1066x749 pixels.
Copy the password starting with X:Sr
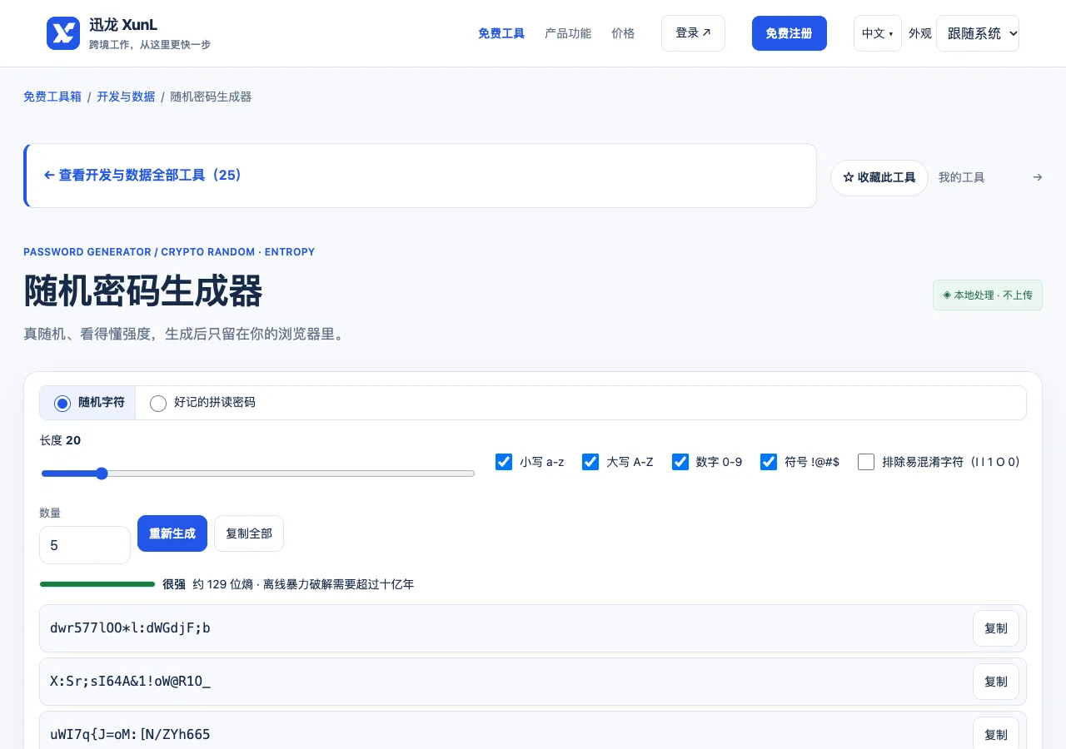coord(996,682)
